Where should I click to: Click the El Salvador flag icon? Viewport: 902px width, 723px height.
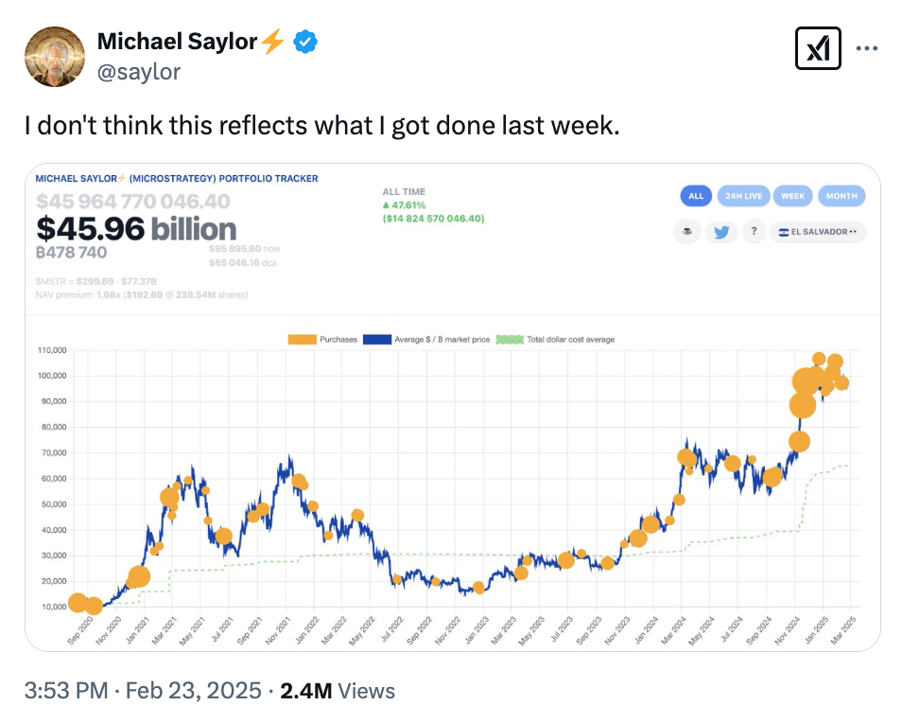point(785,231)
